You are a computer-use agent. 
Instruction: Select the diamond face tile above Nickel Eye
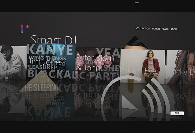135,42
